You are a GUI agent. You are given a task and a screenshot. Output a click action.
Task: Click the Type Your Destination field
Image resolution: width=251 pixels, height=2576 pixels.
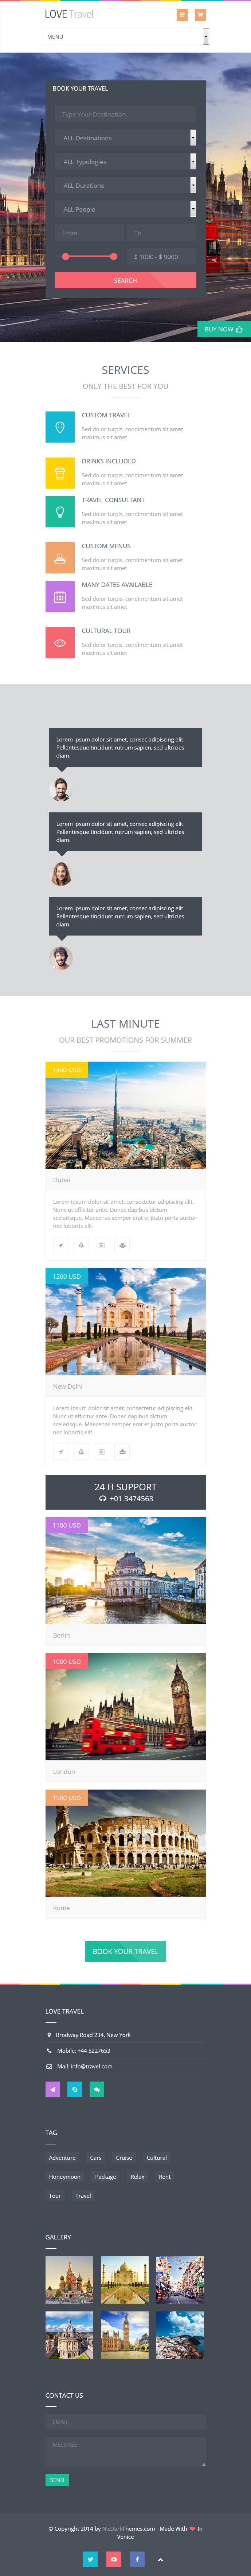(x=125, y=114)
